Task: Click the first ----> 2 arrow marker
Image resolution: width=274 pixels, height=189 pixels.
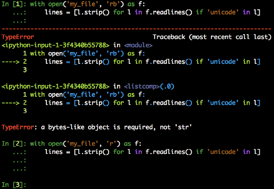Action: 14,61
